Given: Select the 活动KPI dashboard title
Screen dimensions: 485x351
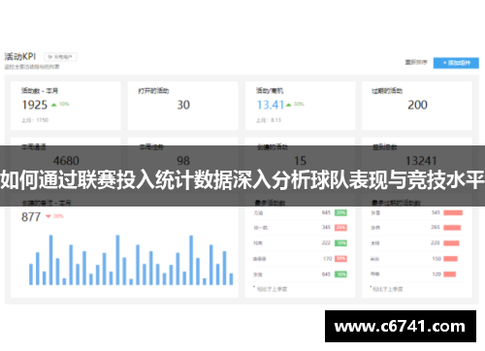Looking at the screenshot, I should point(20,56).
